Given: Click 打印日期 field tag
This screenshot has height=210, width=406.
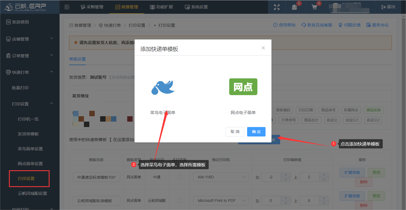Looking at the screenshot, I should [306, 110].
